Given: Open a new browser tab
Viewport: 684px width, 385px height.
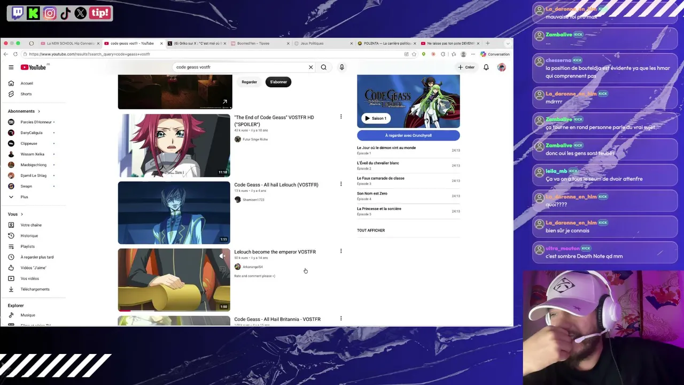Looking at the screenshot, I should coord(487,43).
